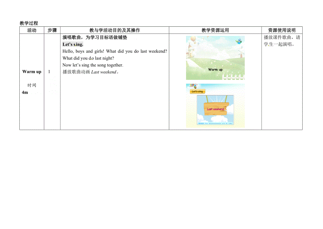Click the Warm up slide thumbnail
Screen dimensions: 323x229
[215, 58]
